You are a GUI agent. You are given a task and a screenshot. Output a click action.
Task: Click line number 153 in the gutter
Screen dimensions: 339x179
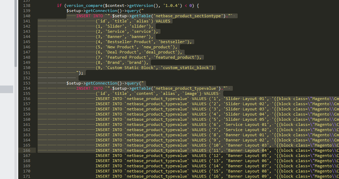coord(27,83)
